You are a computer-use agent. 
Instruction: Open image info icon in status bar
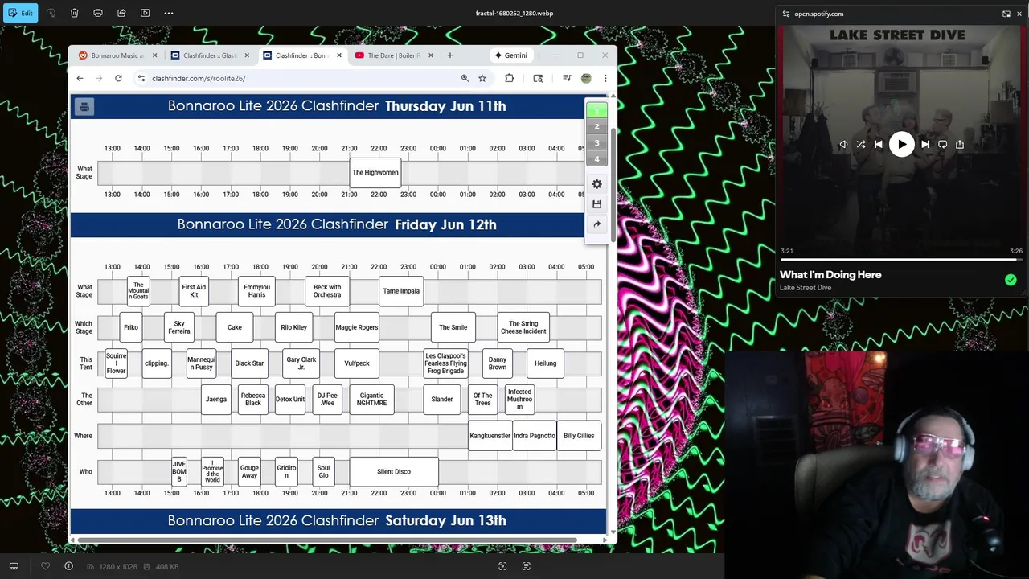pos(69,566)
